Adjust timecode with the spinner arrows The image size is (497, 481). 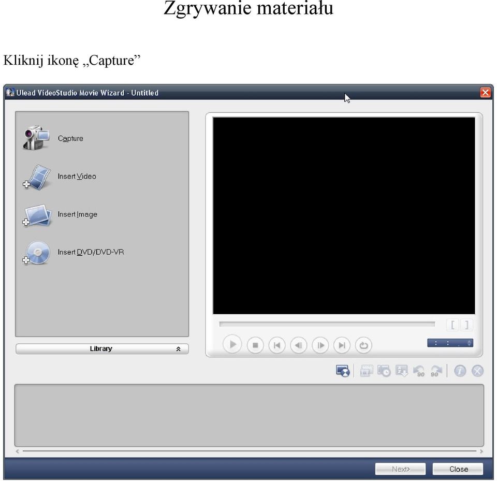pos(469,343)
